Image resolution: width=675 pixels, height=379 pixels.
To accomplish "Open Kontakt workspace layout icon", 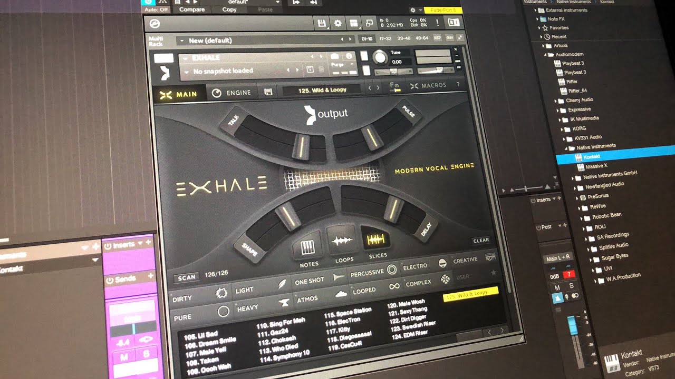I will coord(354,23).
